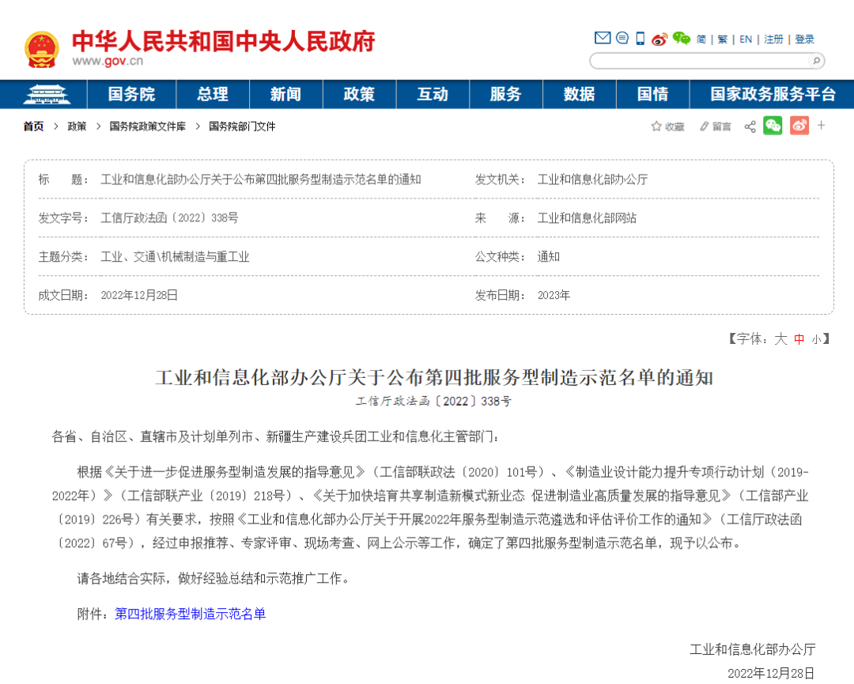
Task: Click the site title 中华人民共和国中央人民政府
Action: 223,41
